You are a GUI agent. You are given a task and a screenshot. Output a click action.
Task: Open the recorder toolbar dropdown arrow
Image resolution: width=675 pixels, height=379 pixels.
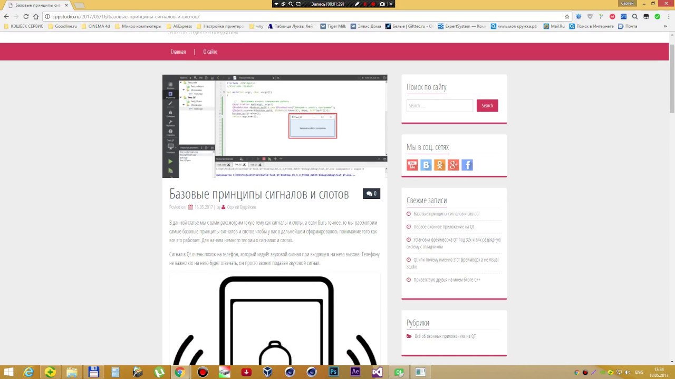pos(276,4)
